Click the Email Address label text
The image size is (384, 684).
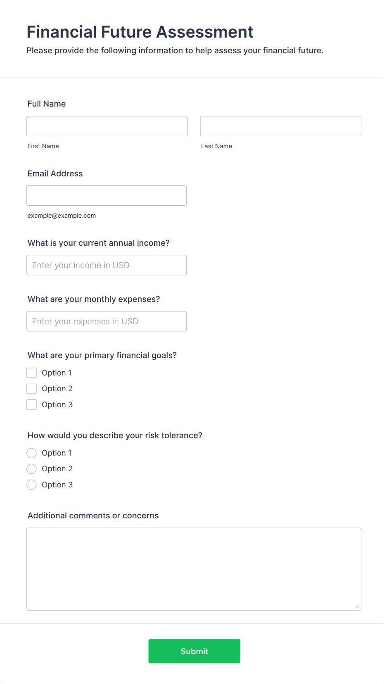click(x=55, y=173)
